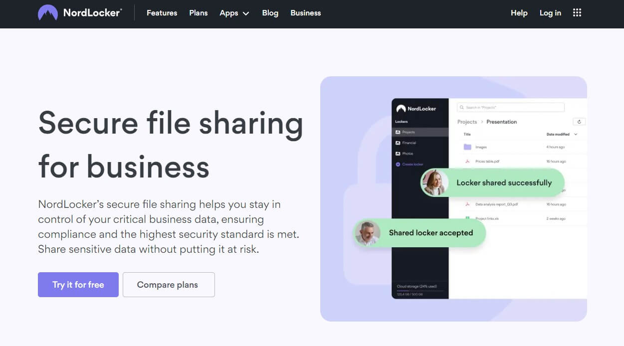Expand the Apps dropdown menu
The width and height of the screenshot is (624, 346).
tap(234, 13)
